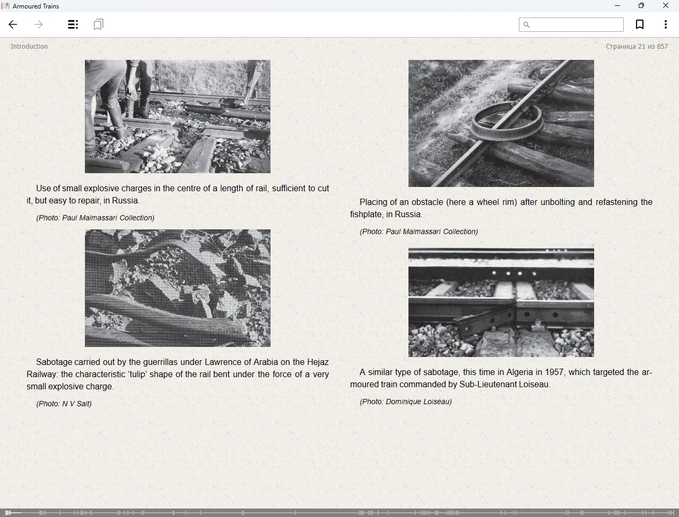Open the wheel rim obstacle photo
Viewport: 679px width, 517px height.
501,123
